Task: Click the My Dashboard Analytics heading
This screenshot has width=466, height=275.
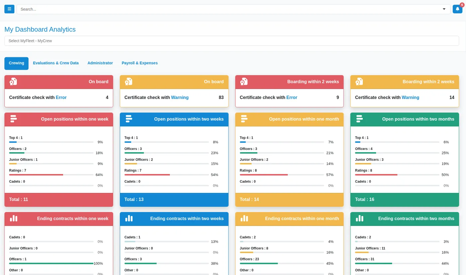Action: (x=40, y=29)
